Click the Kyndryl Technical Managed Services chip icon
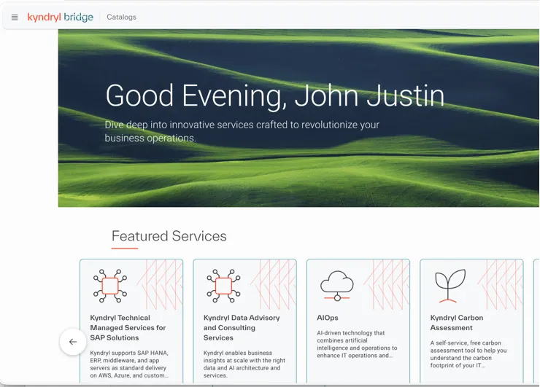 [x=110, y=286]
